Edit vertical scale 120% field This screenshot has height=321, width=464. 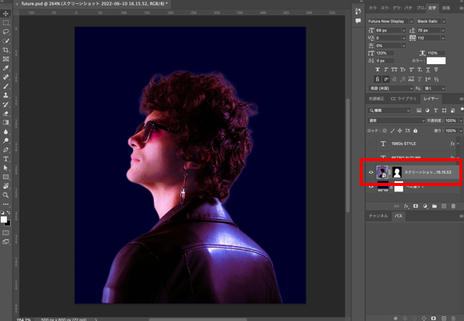click(384, 53)
